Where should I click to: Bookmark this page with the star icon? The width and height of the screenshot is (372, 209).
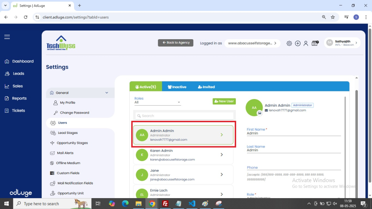point(333,17)
